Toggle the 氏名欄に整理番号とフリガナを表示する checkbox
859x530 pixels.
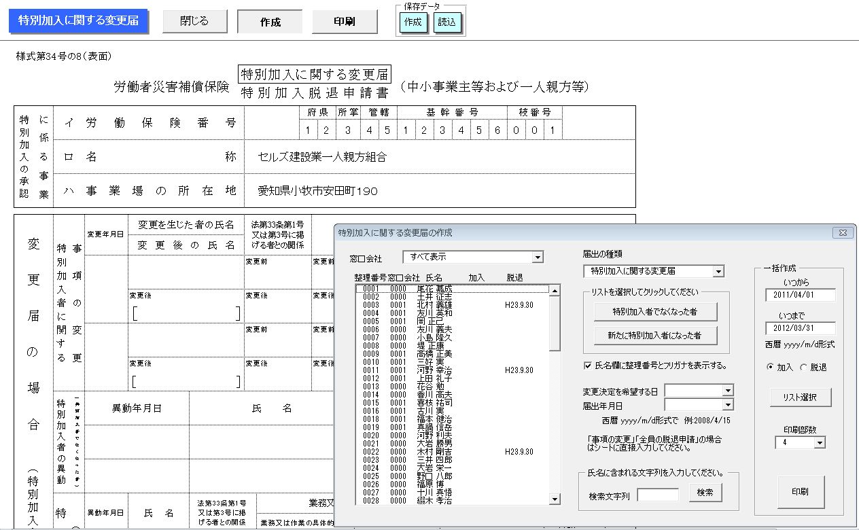[x=587, y=366]
